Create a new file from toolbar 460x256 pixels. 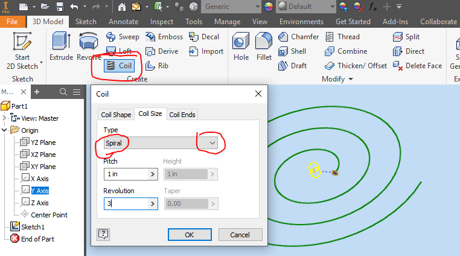(24, 7)
